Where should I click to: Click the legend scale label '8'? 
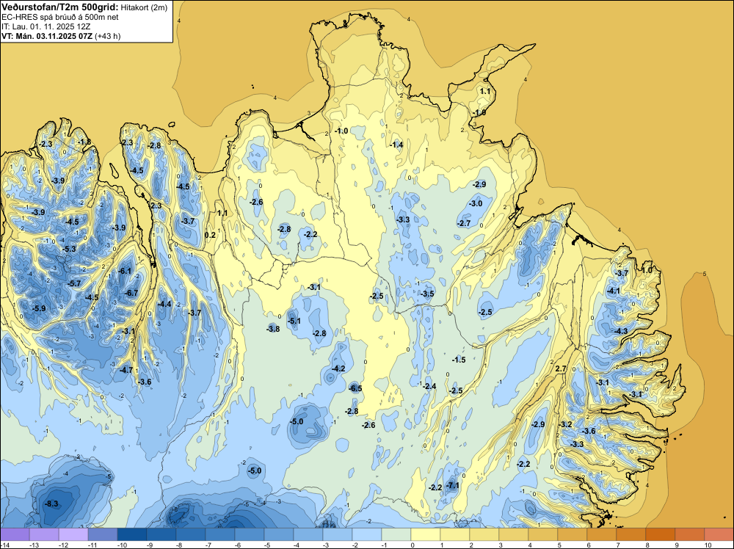[x=647, y=545]
